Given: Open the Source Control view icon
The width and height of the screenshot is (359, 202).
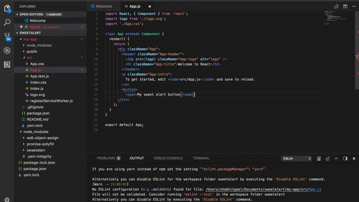Looking at the screenshot, I should (7, 36).
